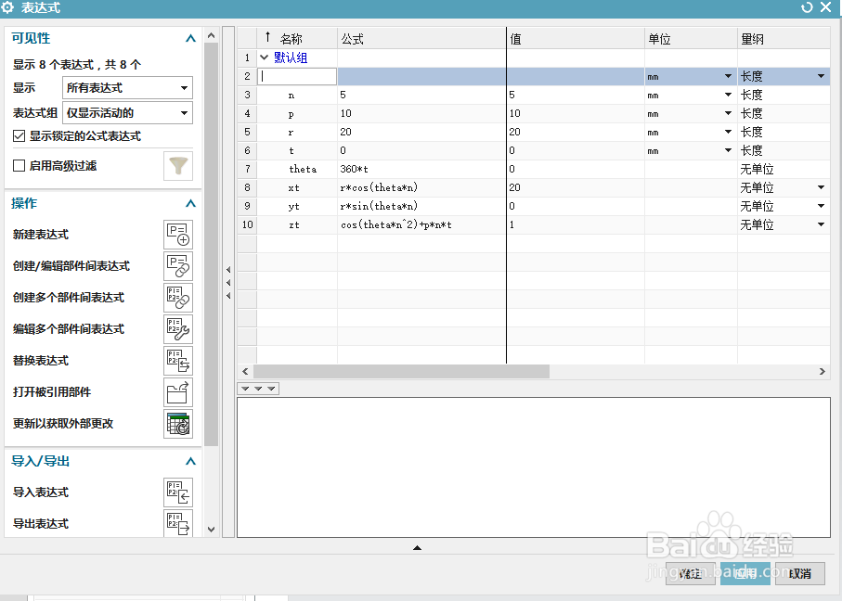842x601 pixels.
Task: Collapse the 默认组 tree node
Action: point(265,58)
